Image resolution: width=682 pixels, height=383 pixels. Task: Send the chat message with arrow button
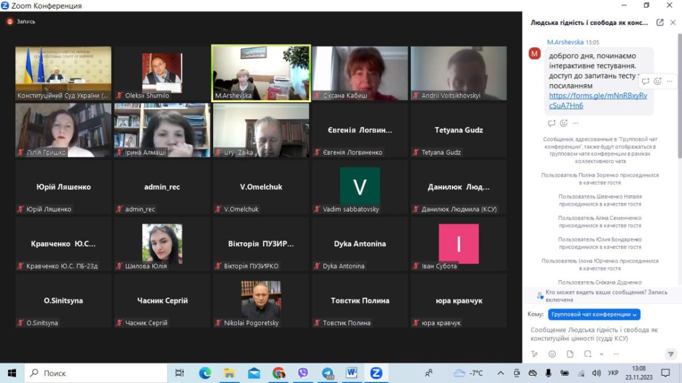point(670,354)
